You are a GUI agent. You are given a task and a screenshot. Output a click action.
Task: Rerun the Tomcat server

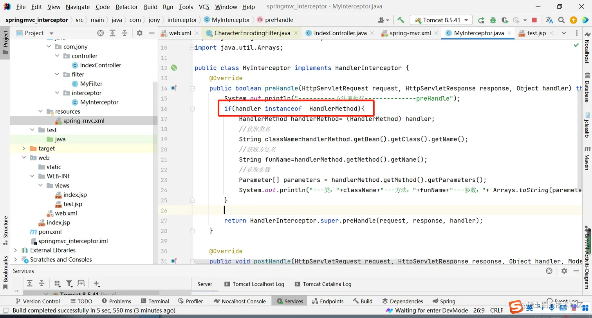tap(481, 20)
